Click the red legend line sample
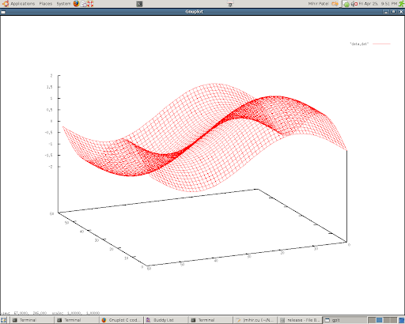Image resolution: width=405 pixels, height=324 pixels. coord(381,44)
